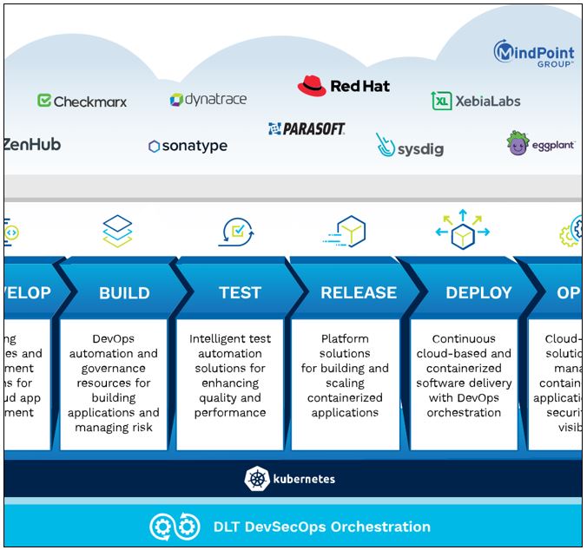587x550 pixels.
Task: Click the XebiaLabs logo
Action: [476, 101]
